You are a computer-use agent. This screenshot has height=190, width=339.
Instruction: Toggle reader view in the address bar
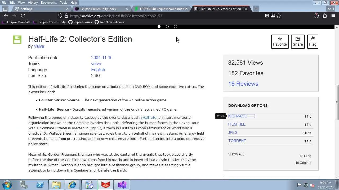(267, 16)
